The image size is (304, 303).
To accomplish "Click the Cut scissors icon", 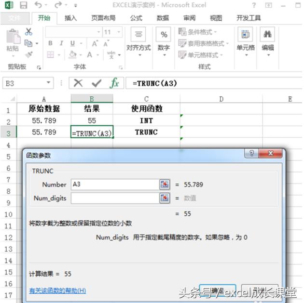I will tap(28, 31).
